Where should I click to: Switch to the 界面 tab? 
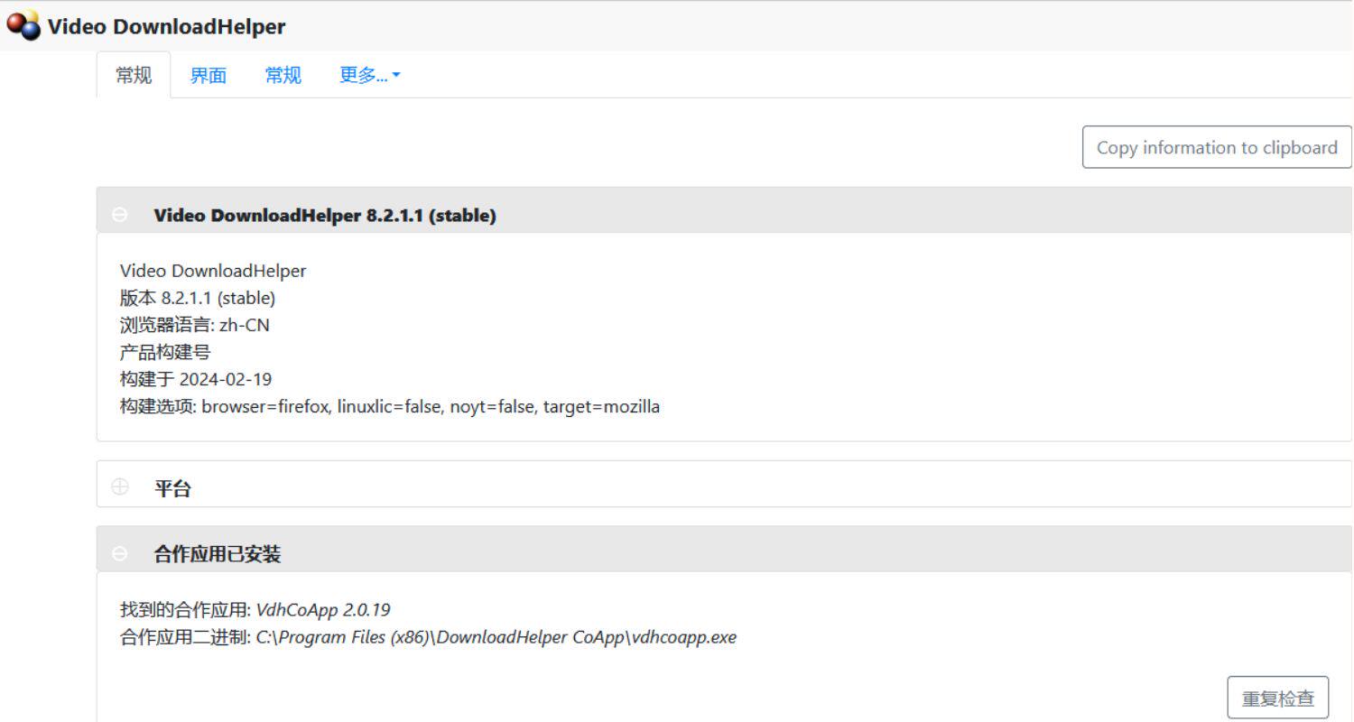[x=208, y=75]
